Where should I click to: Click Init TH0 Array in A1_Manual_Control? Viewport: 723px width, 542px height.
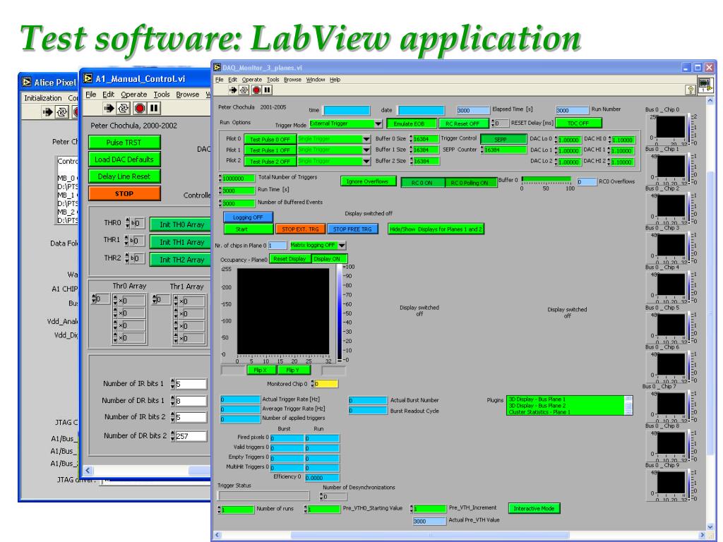click(x=181, y=224)
